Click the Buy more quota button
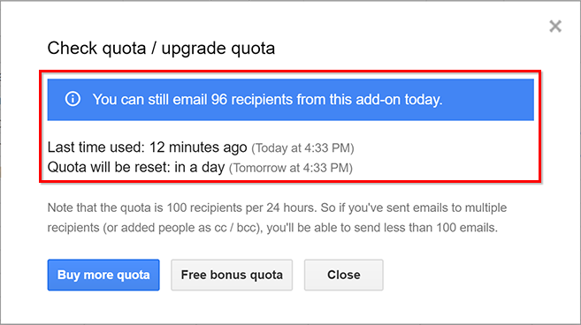The height and width of the screenshot is (325, 581). point(103,275)
